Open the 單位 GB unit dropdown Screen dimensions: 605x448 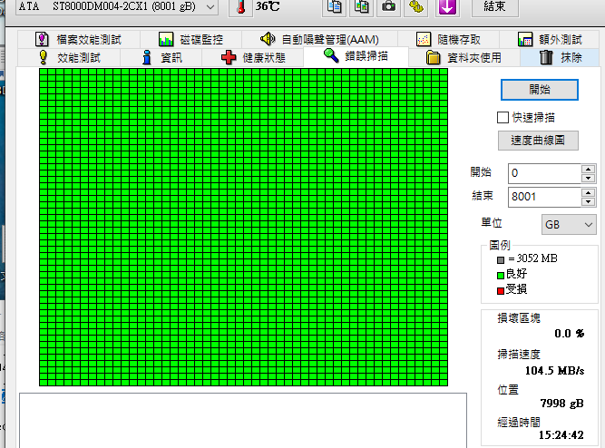(x=569, y=224)
